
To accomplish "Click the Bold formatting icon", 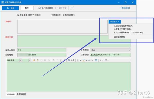I will 53,60.
